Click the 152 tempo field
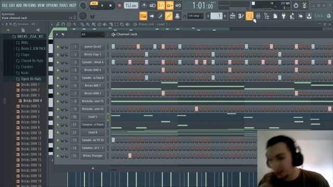The width and height of the screenshot is (333, 187). click(x=131, y=6)
